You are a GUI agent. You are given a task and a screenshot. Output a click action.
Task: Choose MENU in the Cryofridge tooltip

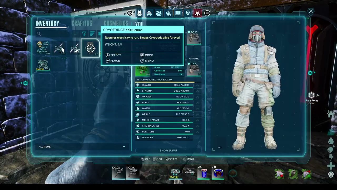[x=147, y=61]
